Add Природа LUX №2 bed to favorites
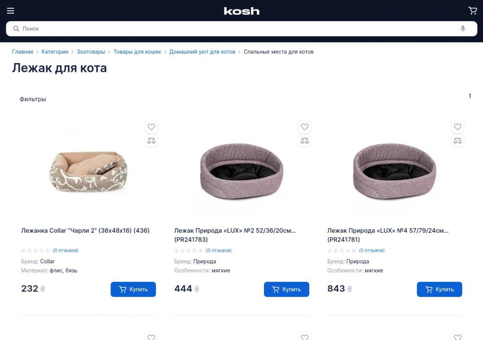Screen dimensions: 483x340 point(304,127)
